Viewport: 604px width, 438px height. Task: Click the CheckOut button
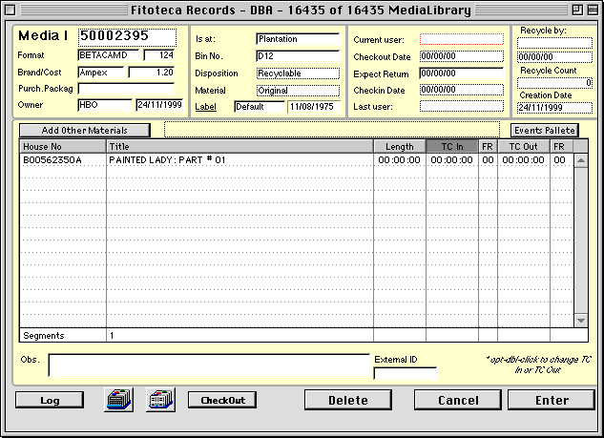[x=222, y=400]
